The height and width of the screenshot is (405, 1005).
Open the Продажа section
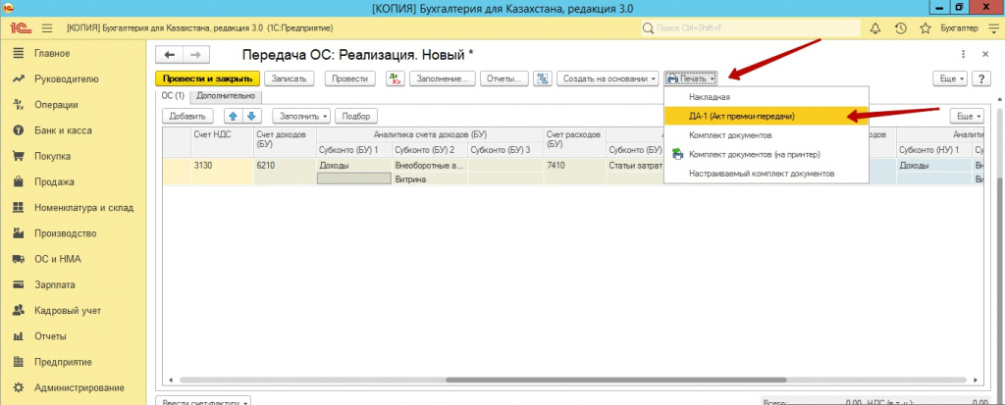point(54,181)
